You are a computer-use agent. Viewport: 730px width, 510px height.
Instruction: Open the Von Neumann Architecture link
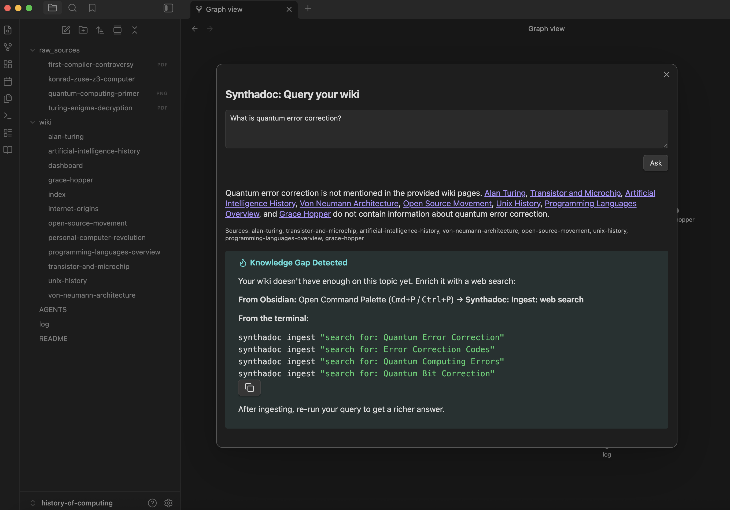349,203
